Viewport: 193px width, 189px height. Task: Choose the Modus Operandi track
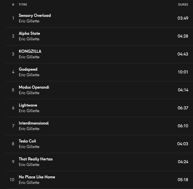coord(34,87)
